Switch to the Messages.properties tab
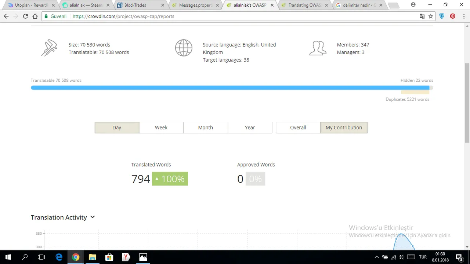The image size is (470, 264). 195,5
